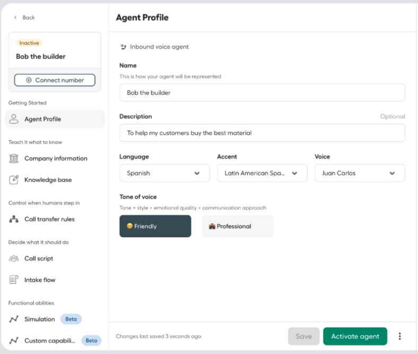Screen dimensions: 418x354
Task: Open the Accent dropdown showing Latin American
Action: point(262,173)
